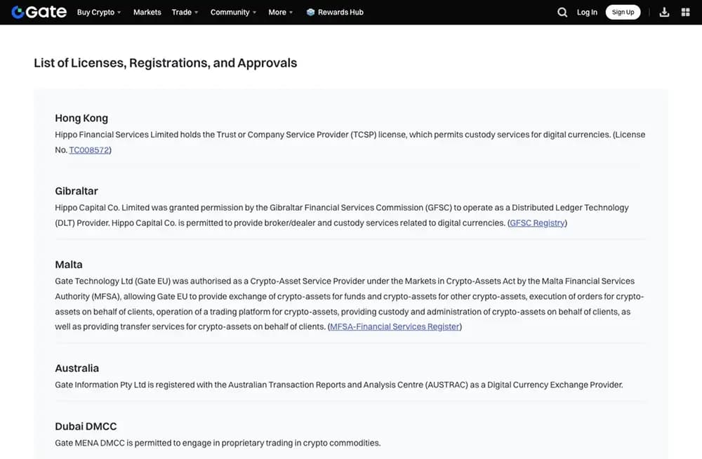Select the Gibraltar section heading

pyautogui.click(x=77, y=191)
